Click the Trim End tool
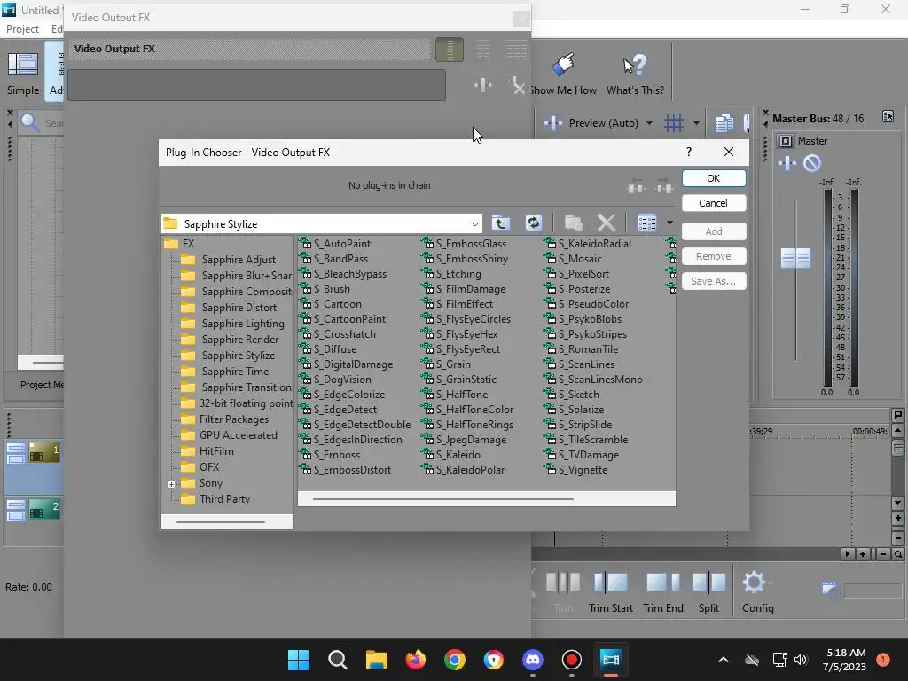 pos(663,591)
